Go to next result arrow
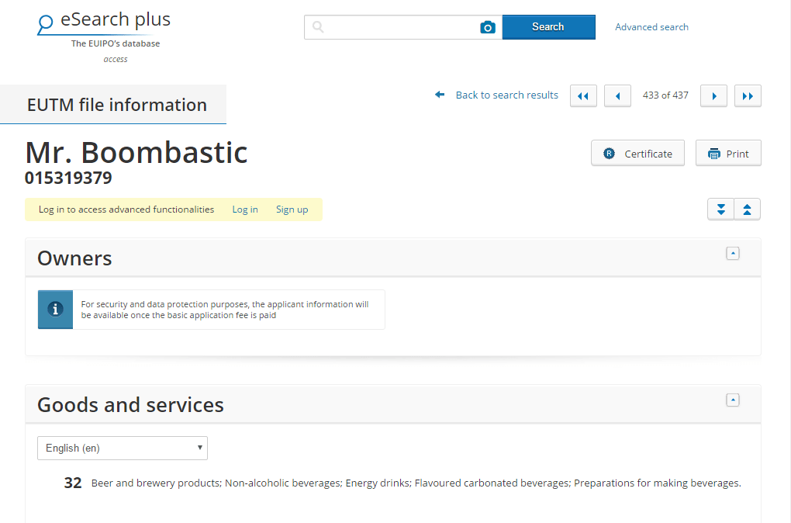The image size is (791, 523). pyautogui.click(x=713, y=96)
